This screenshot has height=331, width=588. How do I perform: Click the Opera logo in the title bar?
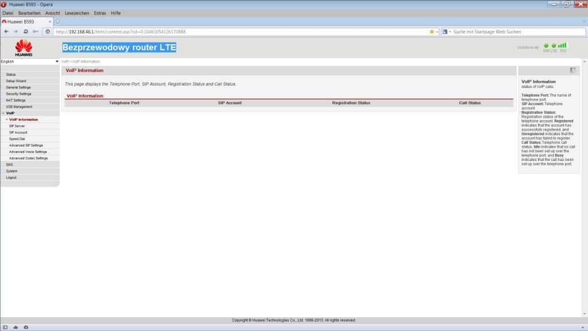[x=4, y=5]
